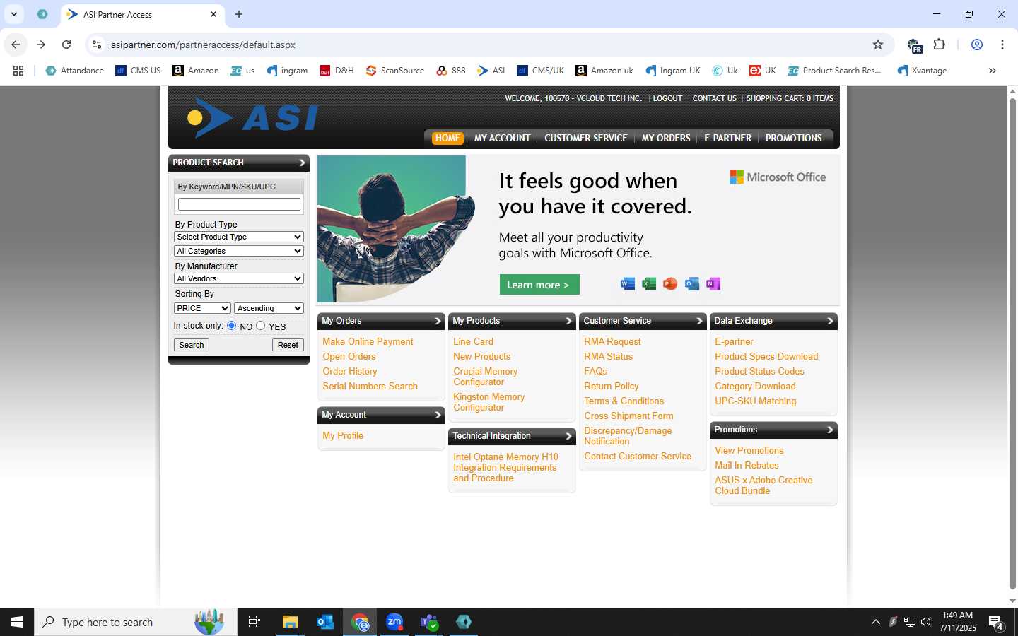Open Select Product Type dropdown

click(x=239, y=237)
